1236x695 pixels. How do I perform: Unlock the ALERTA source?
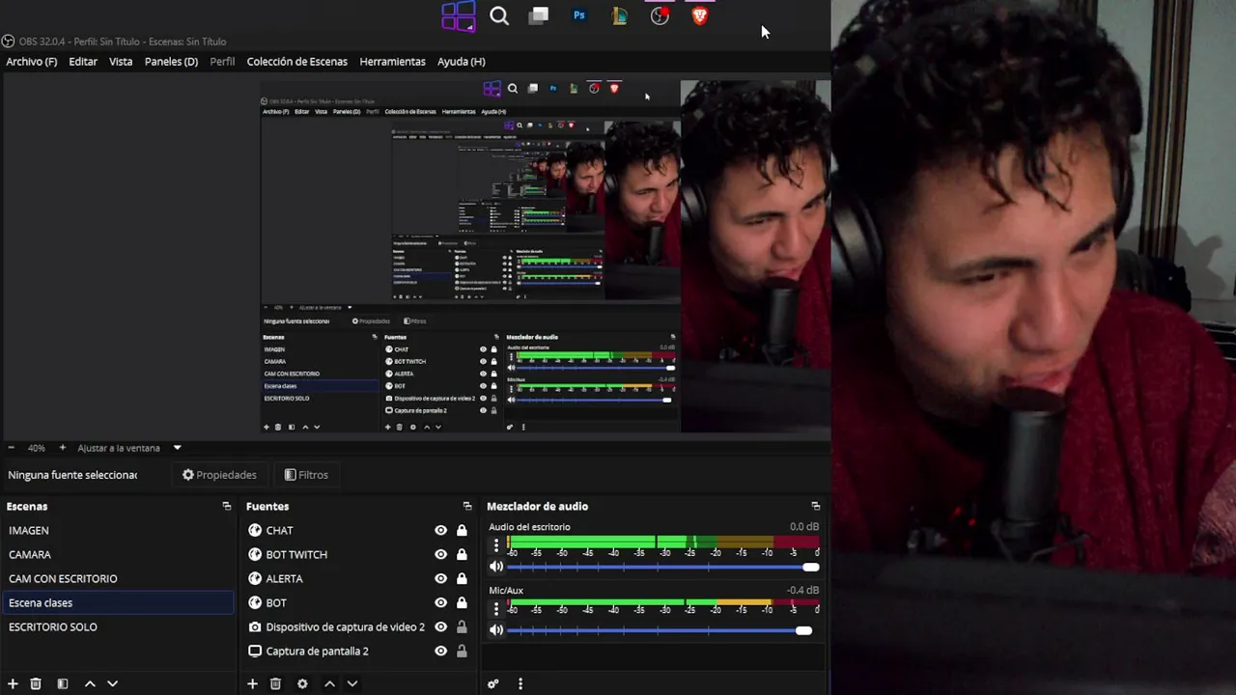point(462,578)
